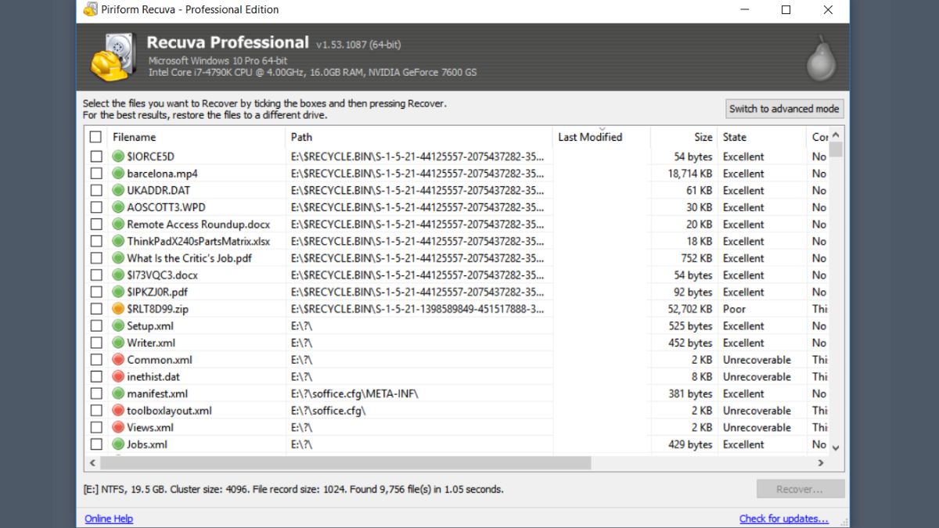Click green status dot for AOSCOTT3.WPD
Screen dimensions: 939x528
coord(119,207)
